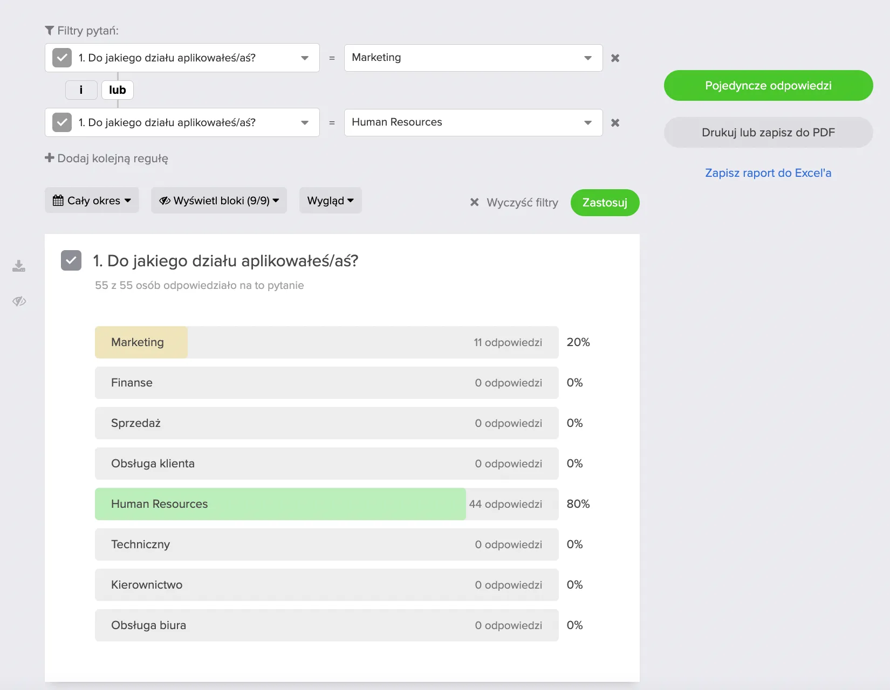Open the Wygląd appearance dropdown
This screenshot has height=690, width=890.
click(331, 201)
